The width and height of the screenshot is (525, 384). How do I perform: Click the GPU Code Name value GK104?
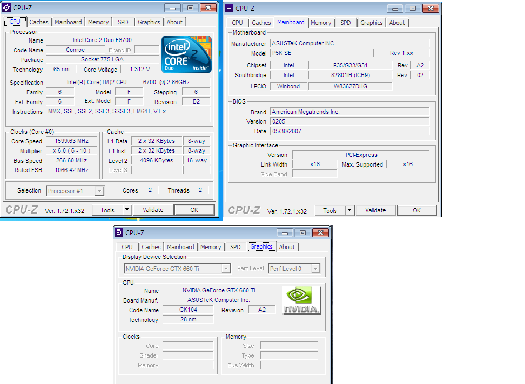click(188, 310)
